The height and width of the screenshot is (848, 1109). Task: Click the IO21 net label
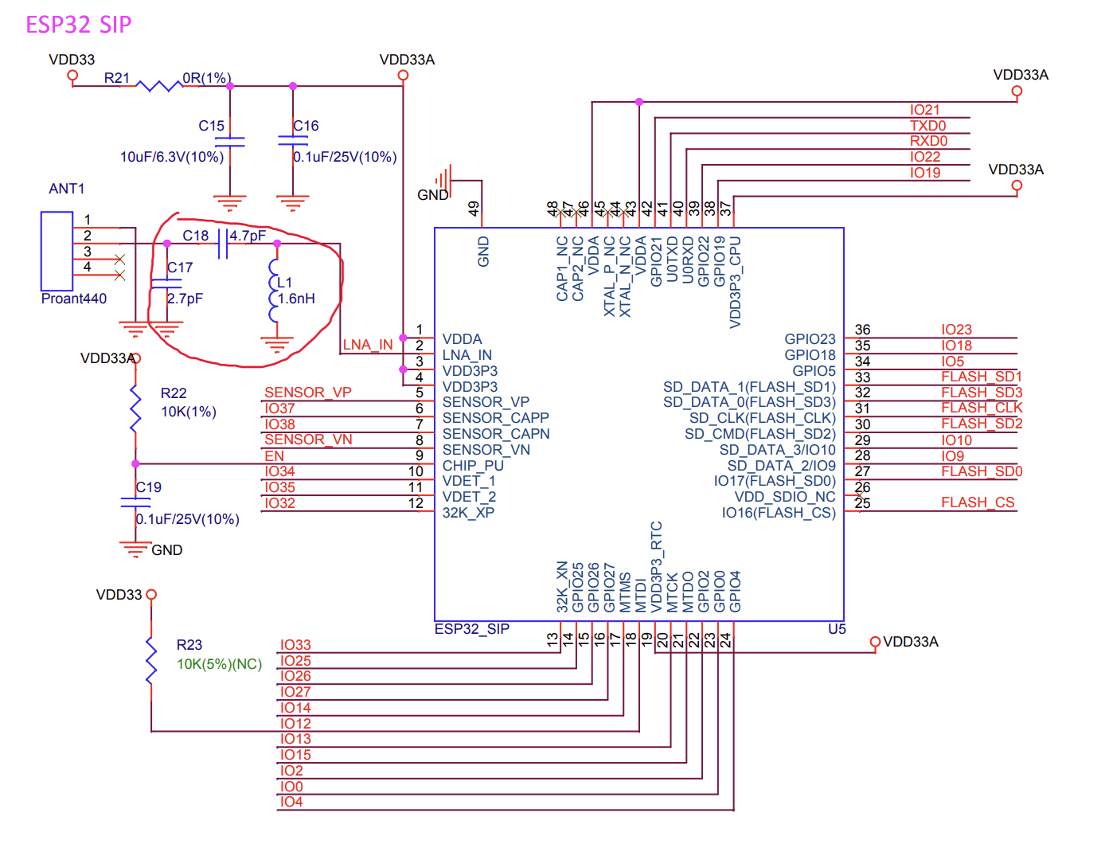925,110
